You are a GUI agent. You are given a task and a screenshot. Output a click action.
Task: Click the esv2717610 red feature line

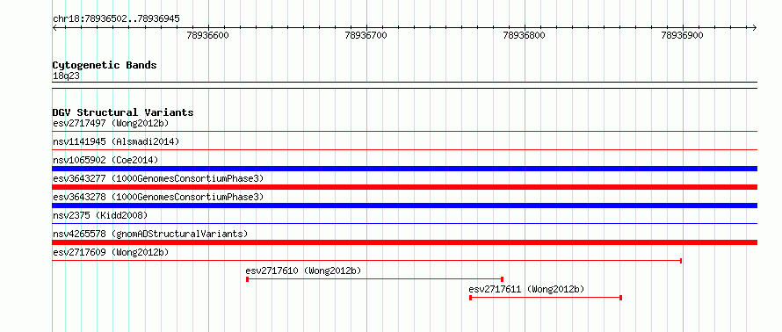374,279
